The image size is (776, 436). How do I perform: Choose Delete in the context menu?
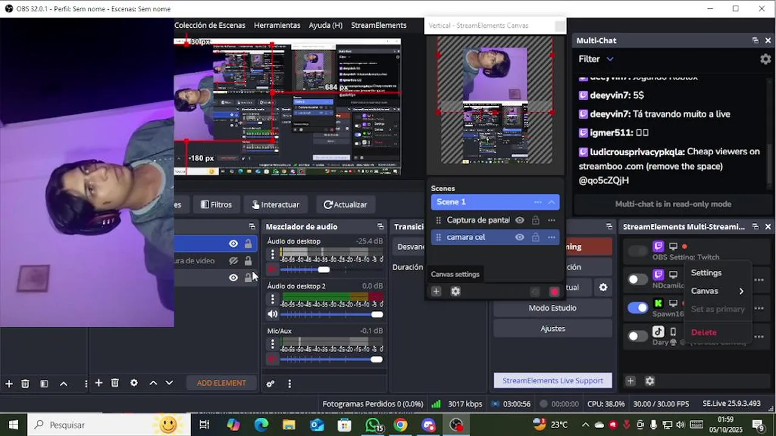tap(704, 332)
